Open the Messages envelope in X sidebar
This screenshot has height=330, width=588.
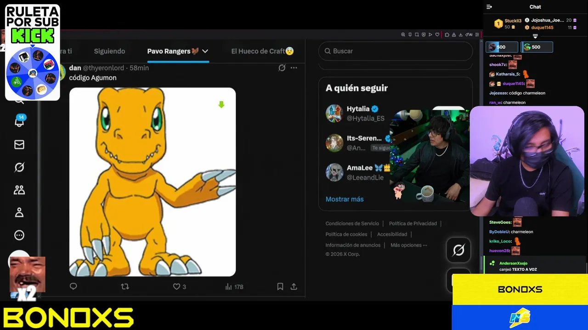tap(19, 145)
